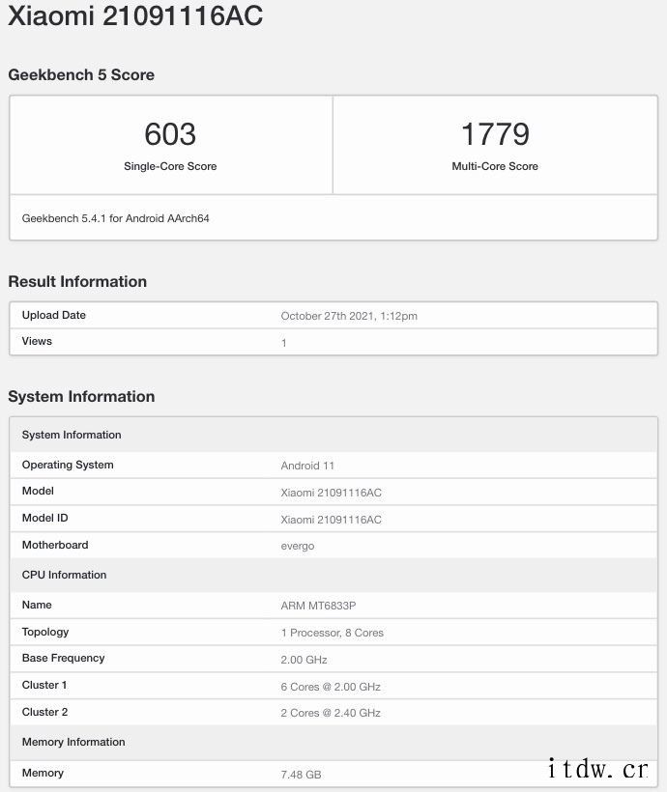This screenshot has height=792, width=667.
Task: Click the Model ID row label
Action: coord(45,518)
